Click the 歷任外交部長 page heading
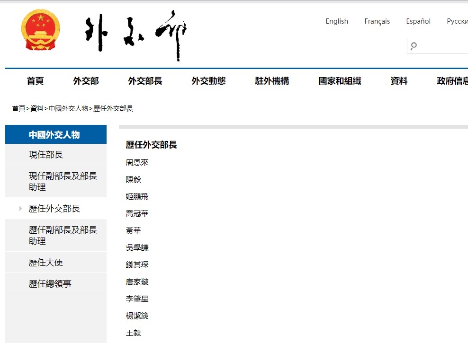The width and height of the screenshot is (468, 343). click(151, 145)
